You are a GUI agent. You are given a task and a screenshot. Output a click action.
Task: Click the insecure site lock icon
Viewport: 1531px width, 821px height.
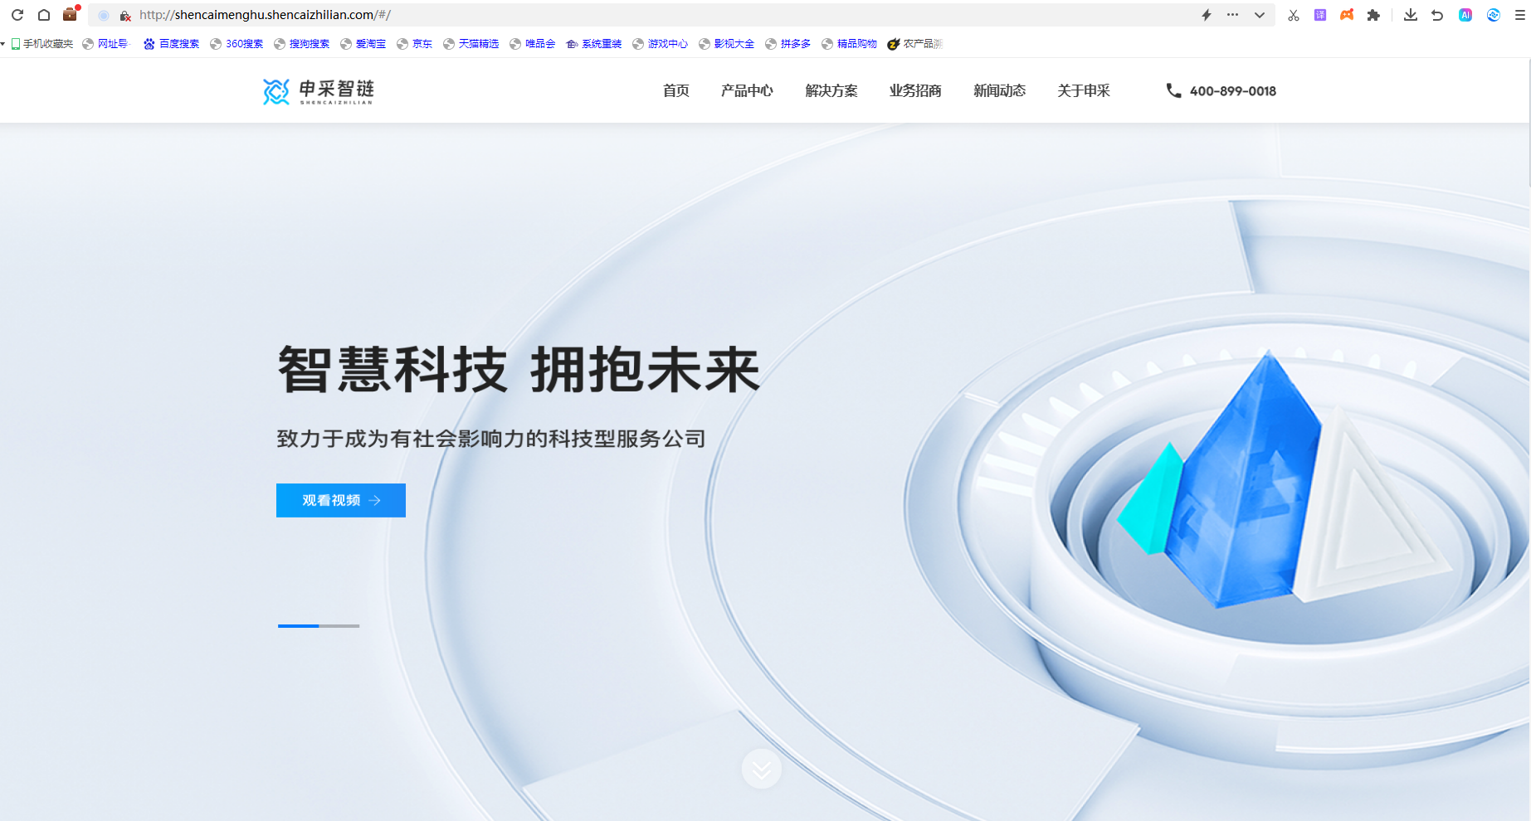tap(125, 16)
